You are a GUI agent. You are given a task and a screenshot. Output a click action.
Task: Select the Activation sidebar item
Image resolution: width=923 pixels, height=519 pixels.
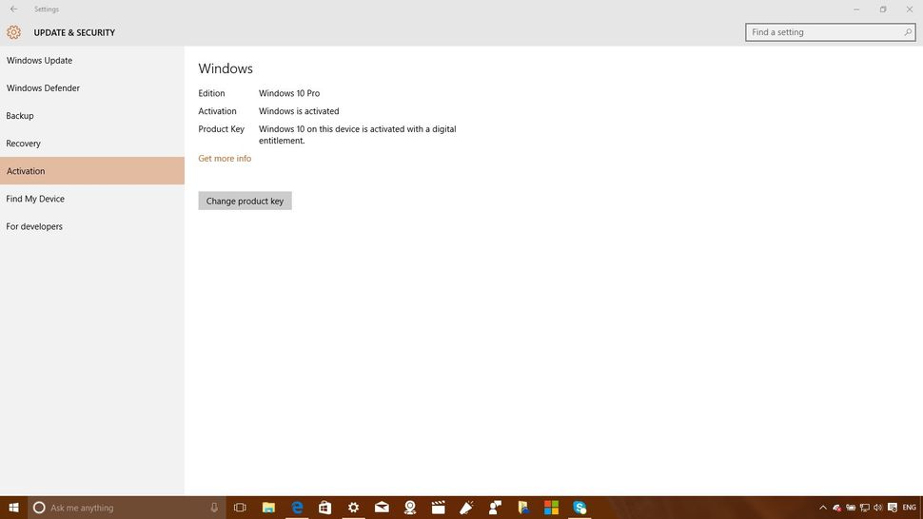tap(92, 171)
